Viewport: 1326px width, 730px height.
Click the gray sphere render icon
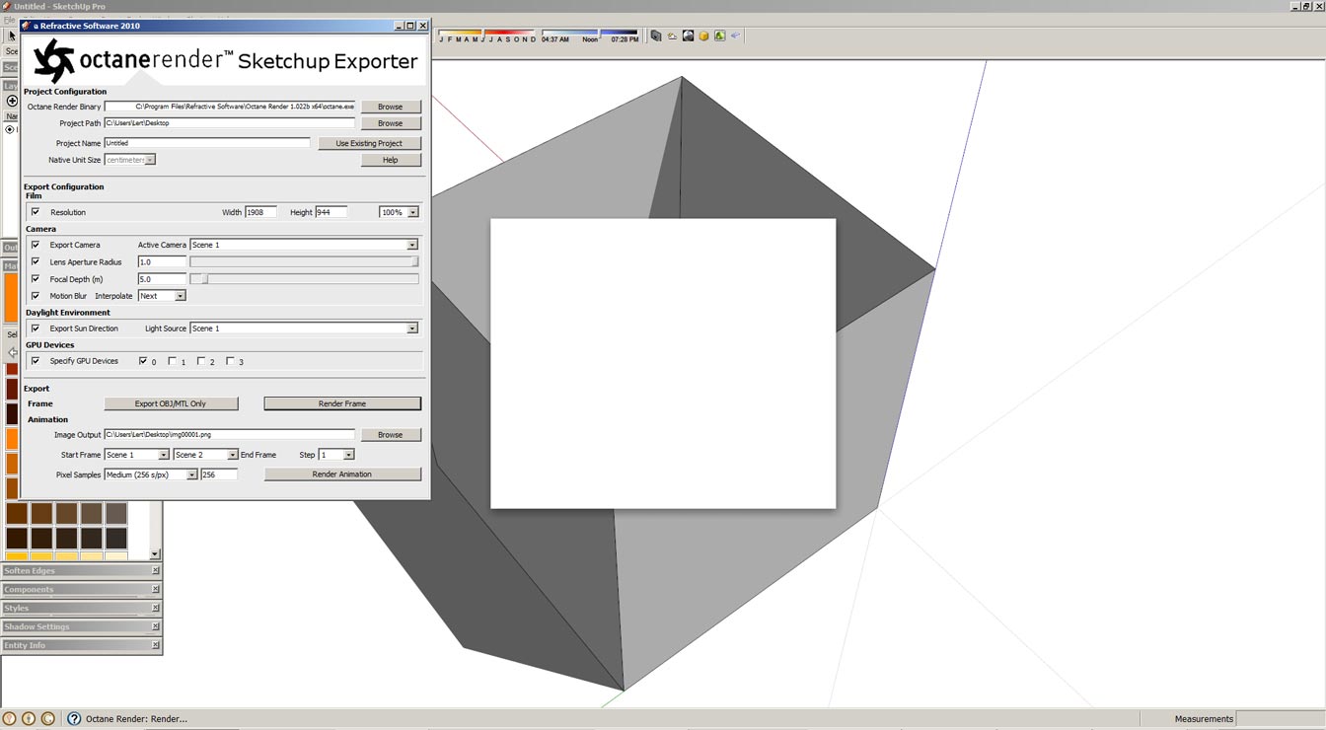[x=688, y=36]
